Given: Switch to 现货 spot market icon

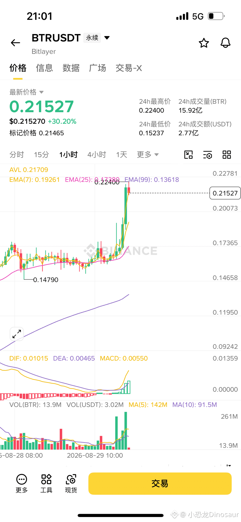Looking at the screenshot, I should click(x=71, y=484).
